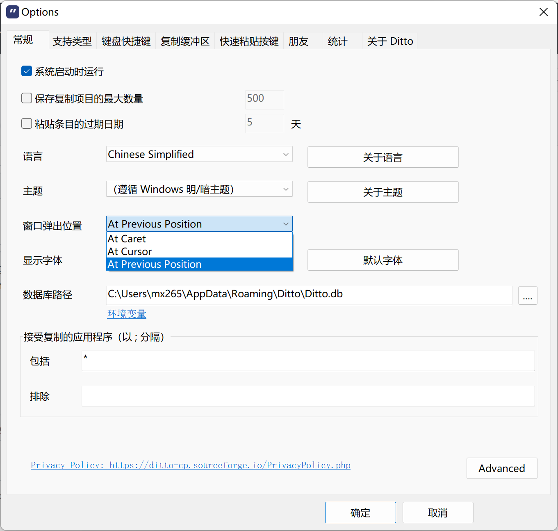Click the 排除 applications input field
Viewport: 558px width, 531px height.
[x=308, y=396]
